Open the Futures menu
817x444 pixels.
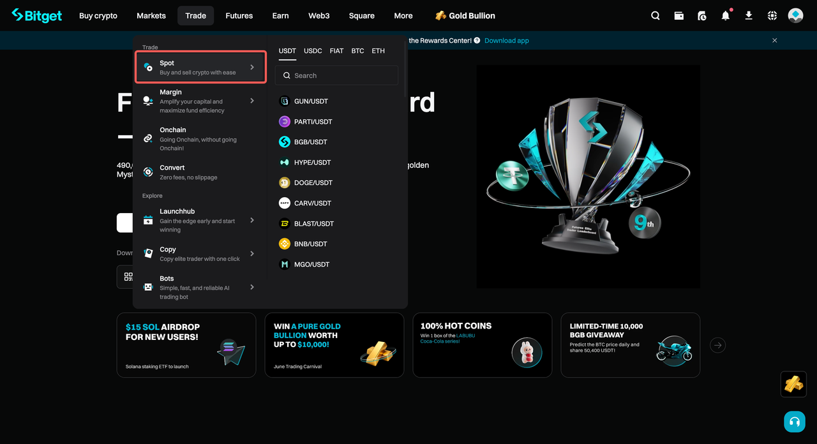239,15
